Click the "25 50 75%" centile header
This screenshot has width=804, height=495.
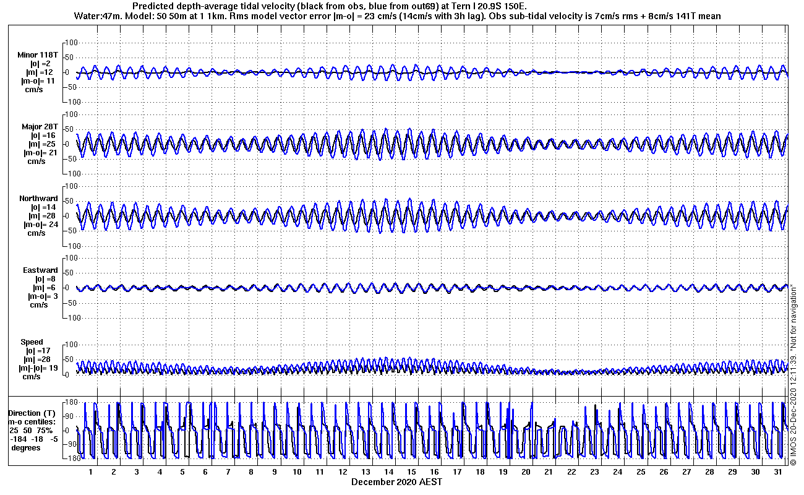point(31,430)
